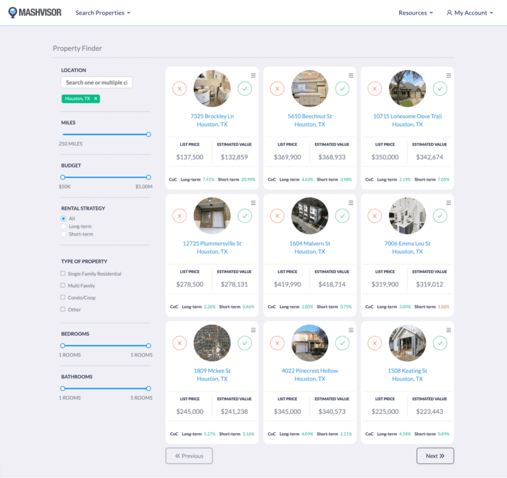Go to the Next page of results

[x=434, y=456]
